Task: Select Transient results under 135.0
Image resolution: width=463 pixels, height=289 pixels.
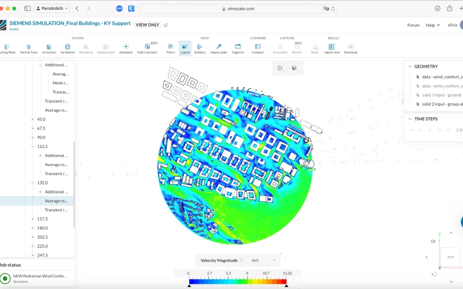Action: pos(56,210)
